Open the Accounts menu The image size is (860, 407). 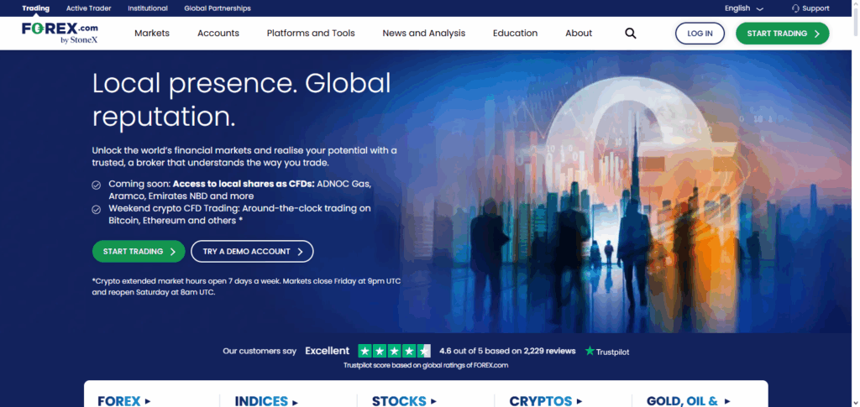click(218, 34)
